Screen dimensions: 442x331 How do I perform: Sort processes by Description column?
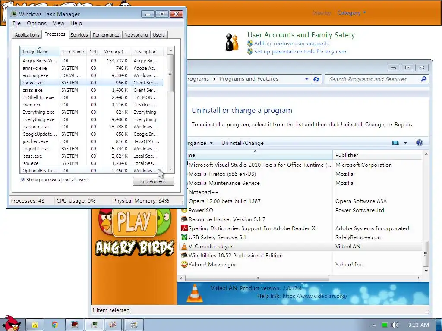tap(147, 52)
